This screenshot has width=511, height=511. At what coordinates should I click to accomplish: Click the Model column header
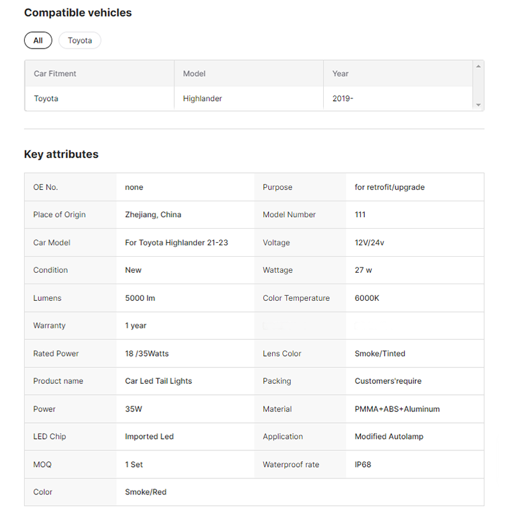click(194, 73)
